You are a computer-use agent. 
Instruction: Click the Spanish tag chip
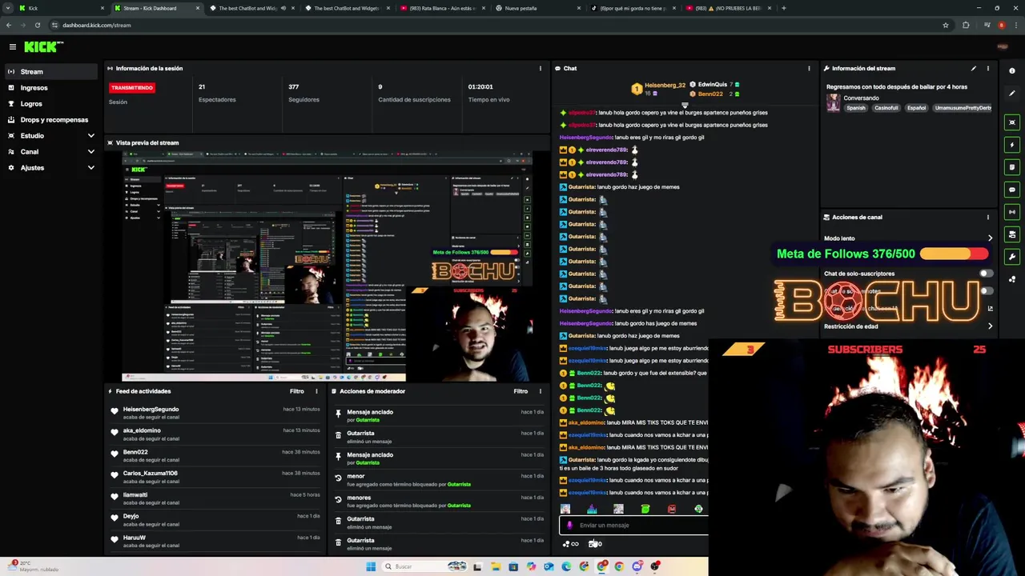click(x=856, y=108)
